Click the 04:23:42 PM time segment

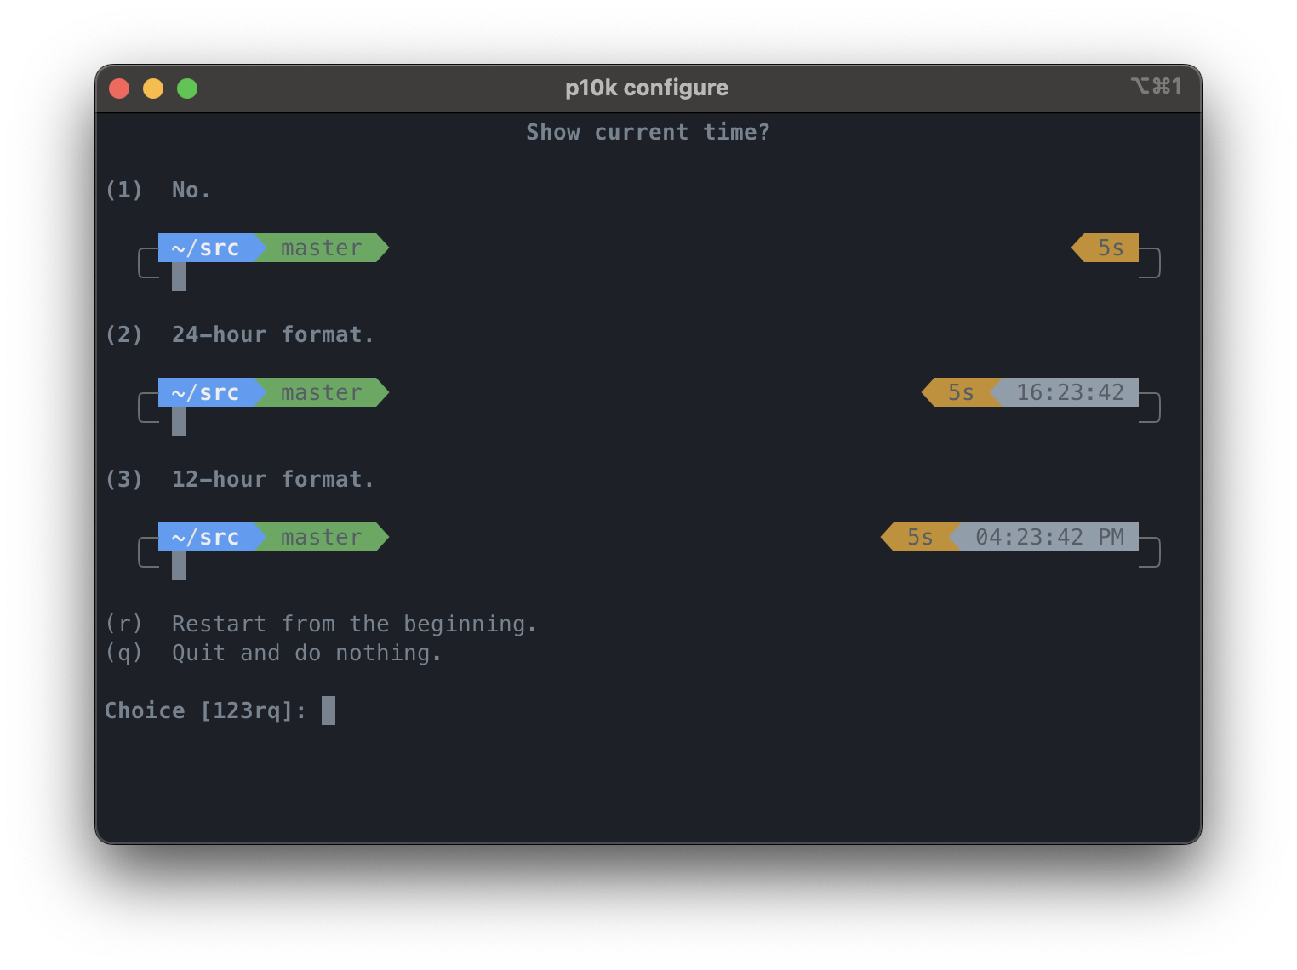(1045, 537)
